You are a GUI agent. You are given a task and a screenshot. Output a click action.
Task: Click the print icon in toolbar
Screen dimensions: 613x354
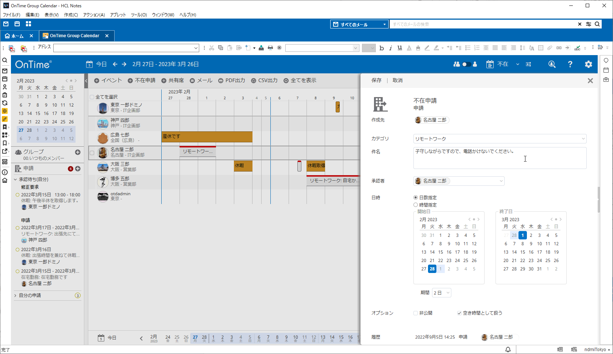tap(270, 48)
